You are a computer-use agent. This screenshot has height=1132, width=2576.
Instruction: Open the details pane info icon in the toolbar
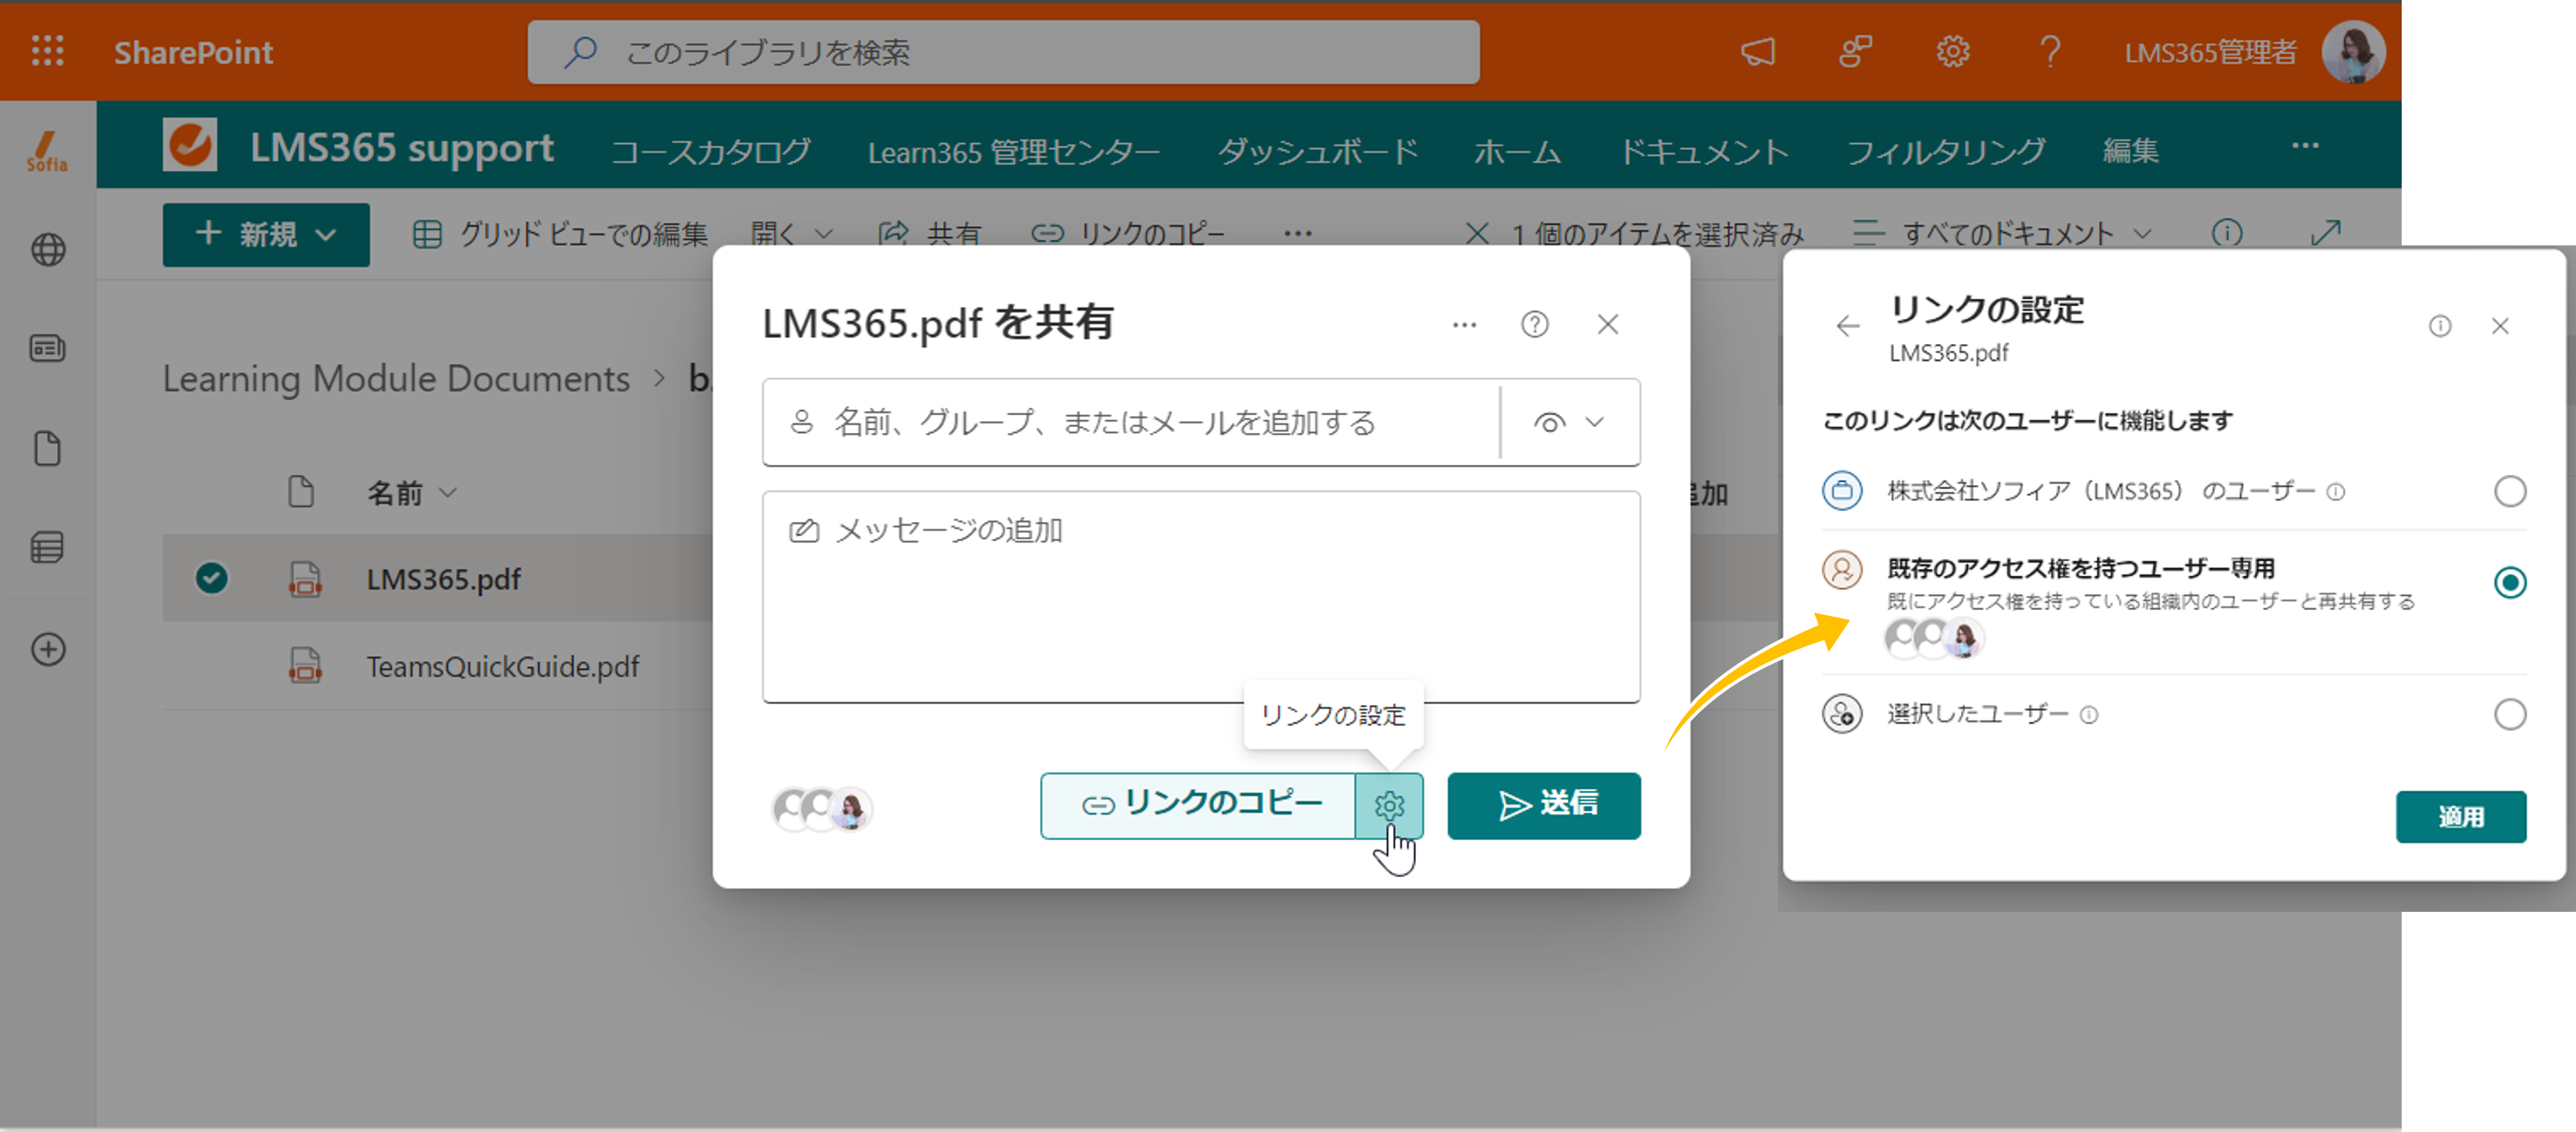2226,233
